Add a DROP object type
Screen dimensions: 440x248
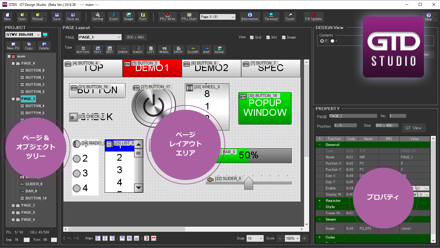[178, 50]
